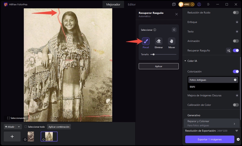
Task: Switch to the Editor tab
Action: [132, 5]
